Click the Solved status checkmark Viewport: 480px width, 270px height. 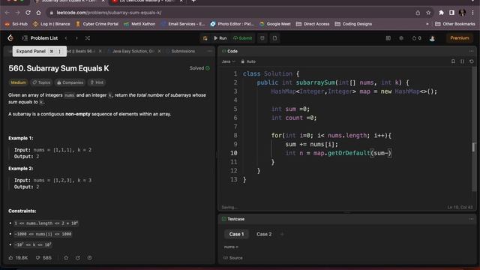pyautogui.click(x=208, y=68)
